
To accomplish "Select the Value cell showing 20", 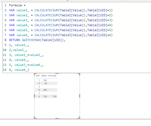I will coord(46,83).
